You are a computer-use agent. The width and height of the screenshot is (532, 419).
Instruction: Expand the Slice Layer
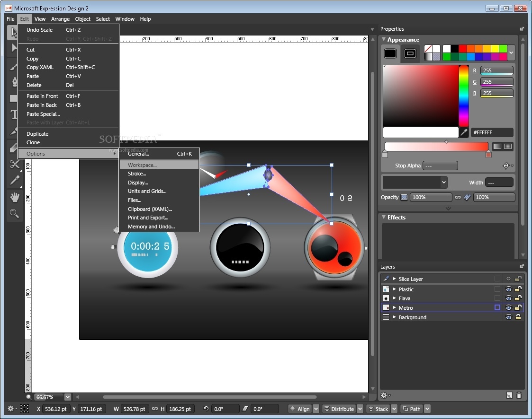[x=394, y=279]
